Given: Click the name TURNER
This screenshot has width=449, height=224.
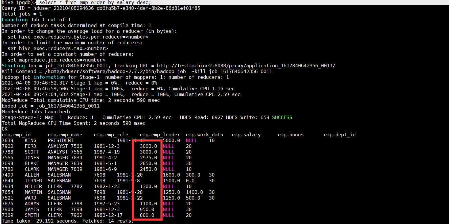Looking at the screenshot, I should [33, 181].
